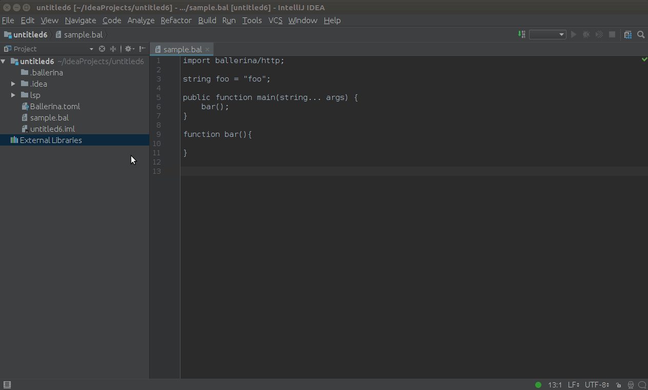The height and width of the screenshot is (390, 648).
Task: Click the sample.bal breadcrumb in navigation bar
Action: click(x=79, y=34)
